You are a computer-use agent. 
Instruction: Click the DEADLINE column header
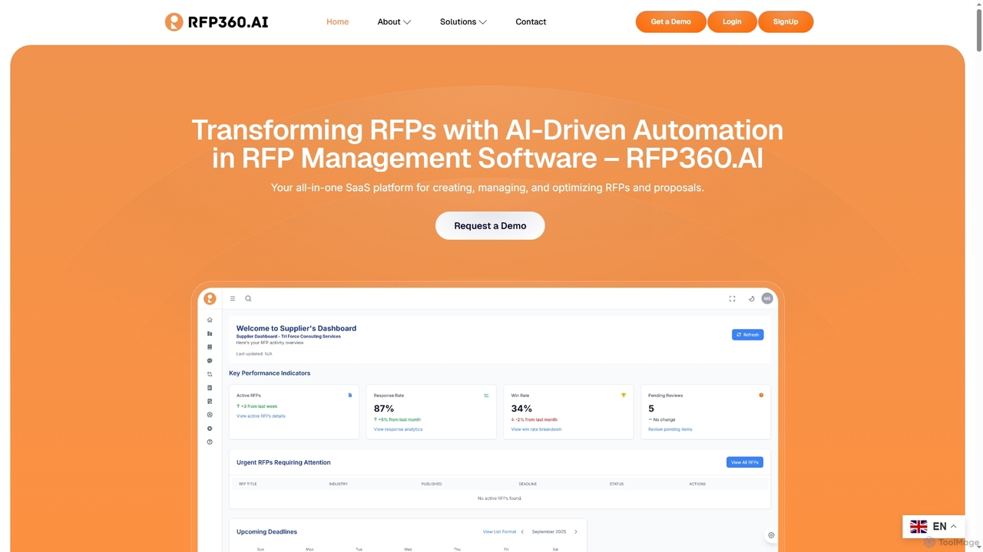click(528, 484)
